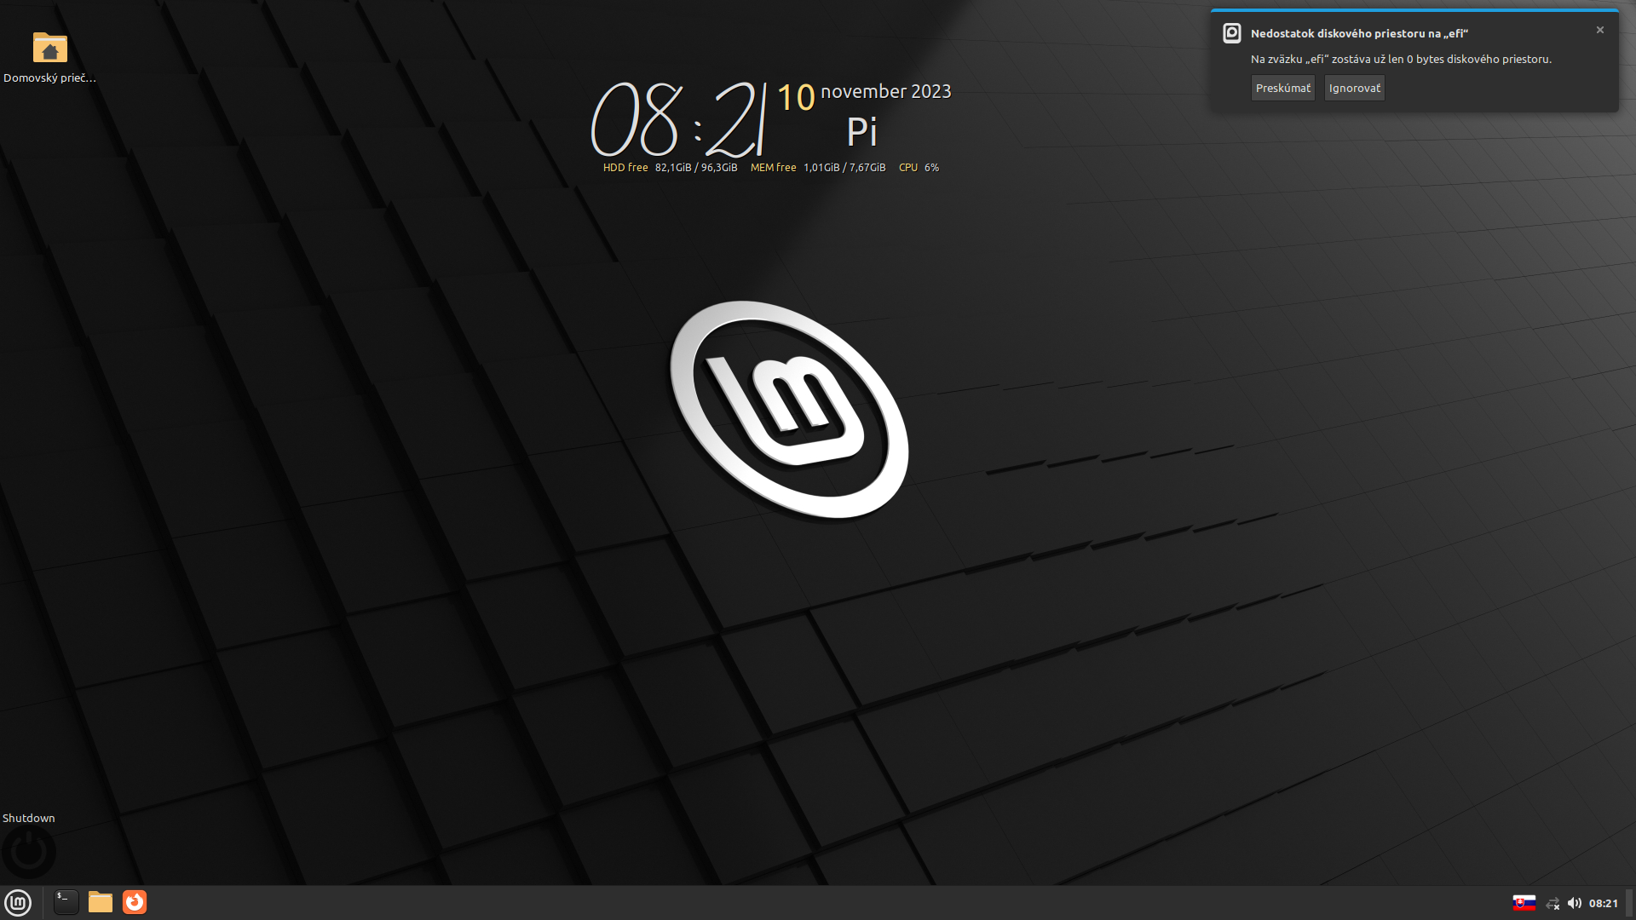Click the Shutdown power desklet icon
Image resolution: width=1636 pixels, height=920 pixels.
[x=28, y=851]
